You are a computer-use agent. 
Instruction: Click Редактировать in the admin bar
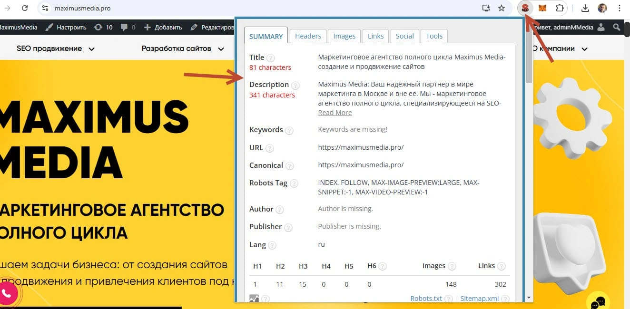pos(212,27)
